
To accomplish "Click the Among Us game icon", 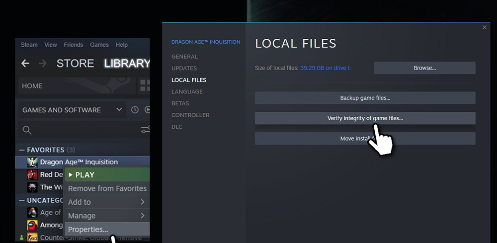I will (32, 225).
